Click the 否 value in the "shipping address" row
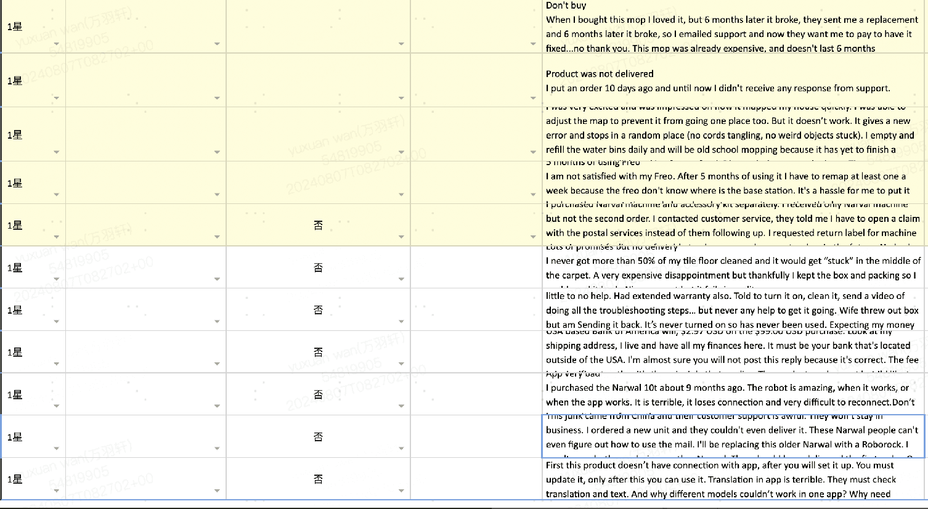Image resolution: width=928 pixels, height=509 pixels. pyautogui.click(x=318, y=352)
